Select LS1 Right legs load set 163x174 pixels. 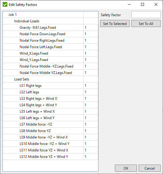coord(50,86)
